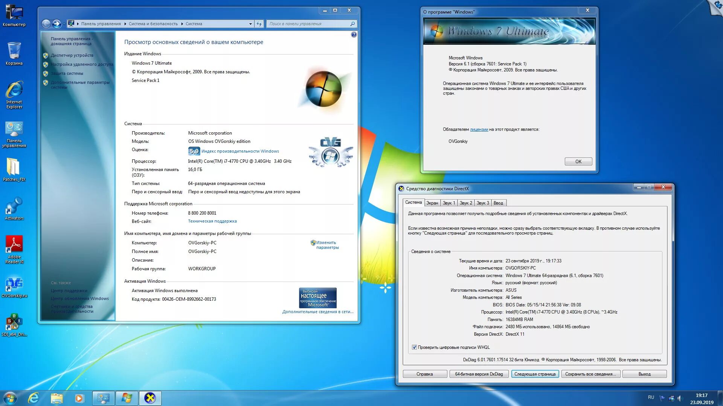Viewport: 723px width, 406px height.
Task: Switch to the Экран tab
Action: (x=432, y=203)
